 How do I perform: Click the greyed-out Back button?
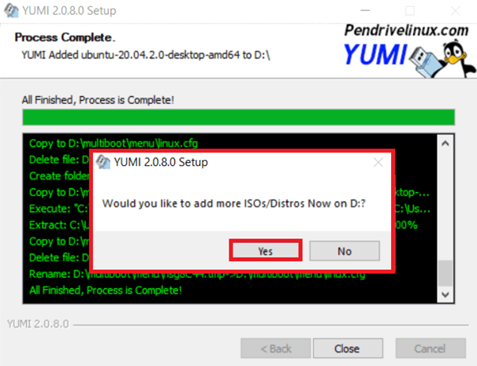point(276,349)
